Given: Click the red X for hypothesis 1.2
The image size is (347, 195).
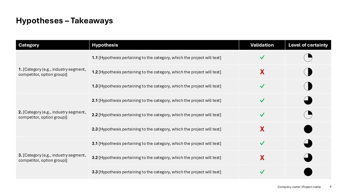Looking at the screenshot, I should (262, 72).
